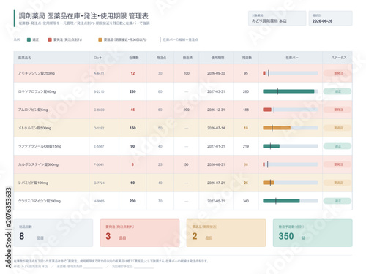Click the レバミピド錠100mg drug name
The width and height of the screenshot is (366, 274).
click(33, 183)
